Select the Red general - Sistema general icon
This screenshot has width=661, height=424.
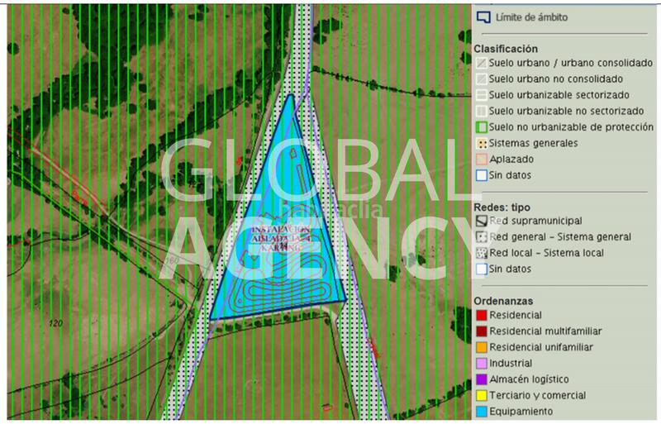pyautogui.click(x=481, y=237)
